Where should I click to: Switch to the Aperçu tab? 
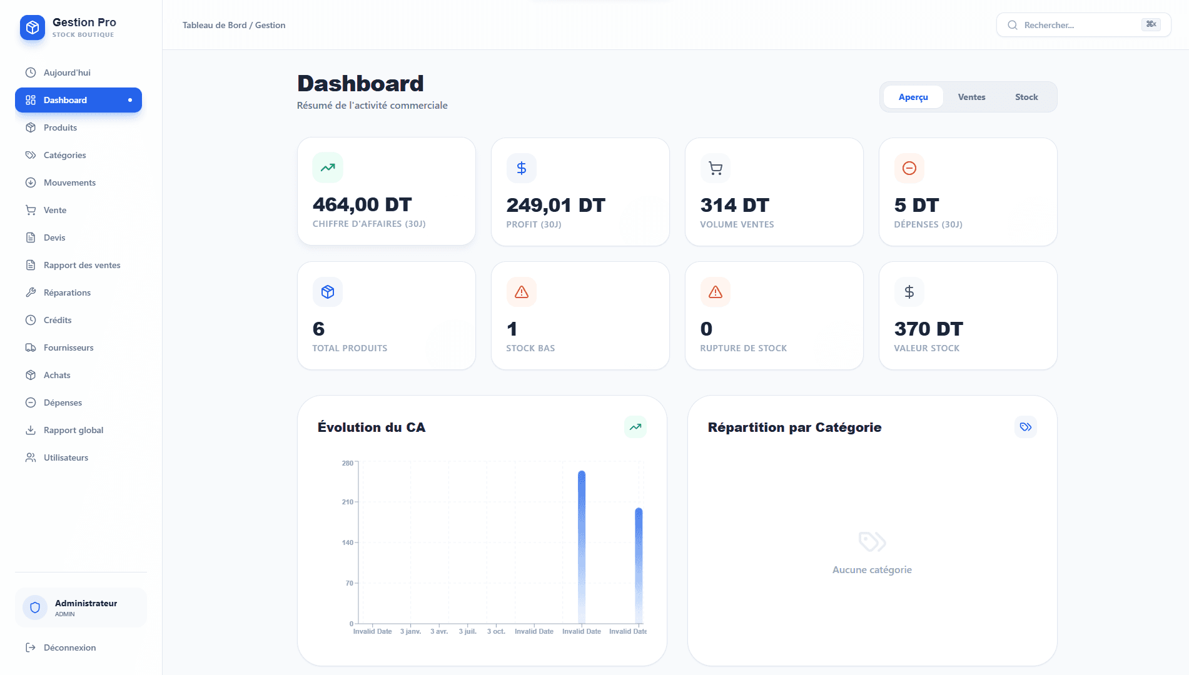coord(913,97)
